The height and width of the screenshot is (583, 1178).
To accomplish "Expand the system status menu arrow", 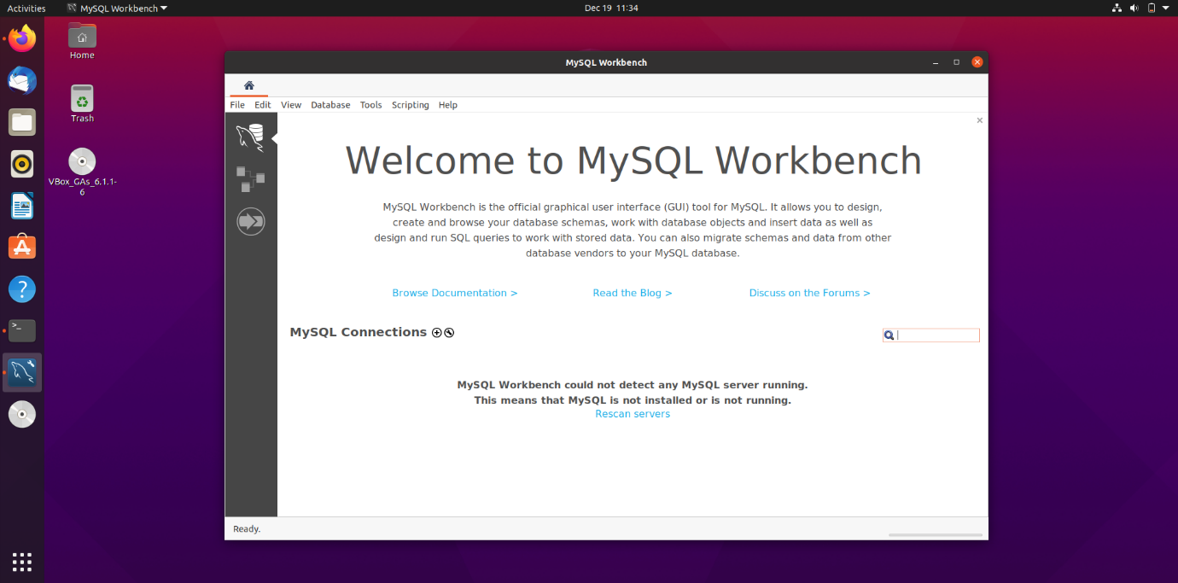I will pyautogui.click(x=1166, y=8).
